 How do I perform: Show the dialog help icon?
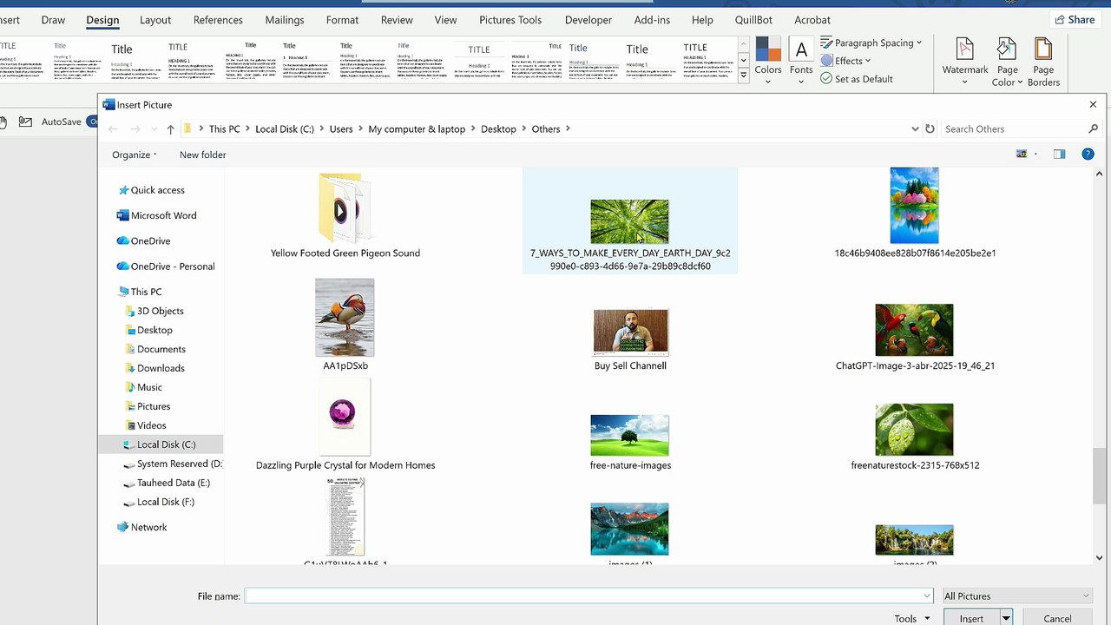(1088, 154)
